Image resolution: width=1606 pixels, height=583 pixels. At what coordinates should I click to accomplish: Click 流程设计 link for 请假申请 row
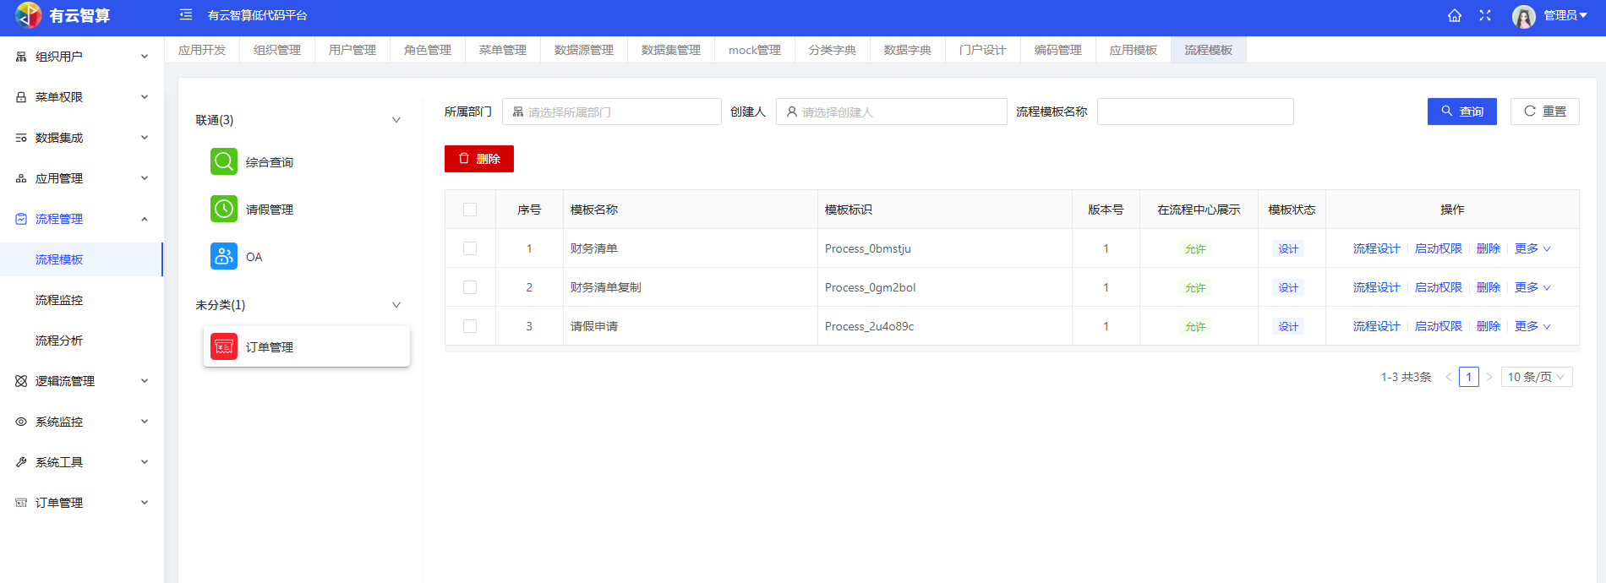[1376, 326]
